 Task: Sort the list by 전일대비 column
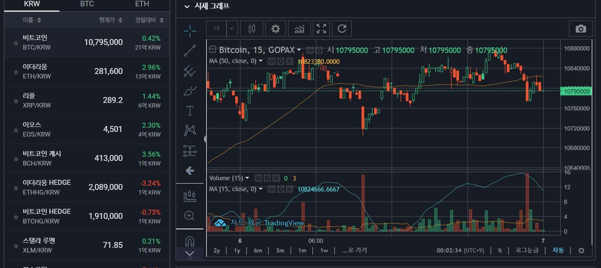click(x=150, y=20)
